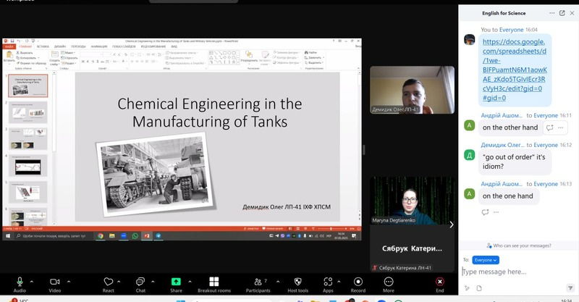
Task: Expand Apps options arrow
Action: point(339,282)
